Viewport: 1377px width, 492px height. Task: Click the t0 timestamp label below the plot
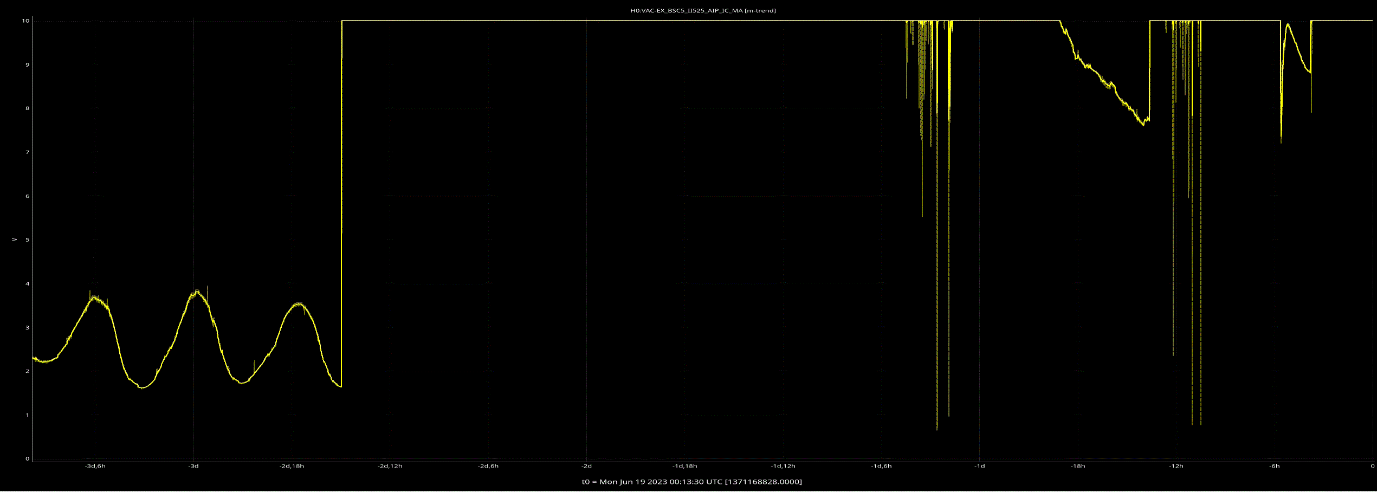(x=691, y=482)
